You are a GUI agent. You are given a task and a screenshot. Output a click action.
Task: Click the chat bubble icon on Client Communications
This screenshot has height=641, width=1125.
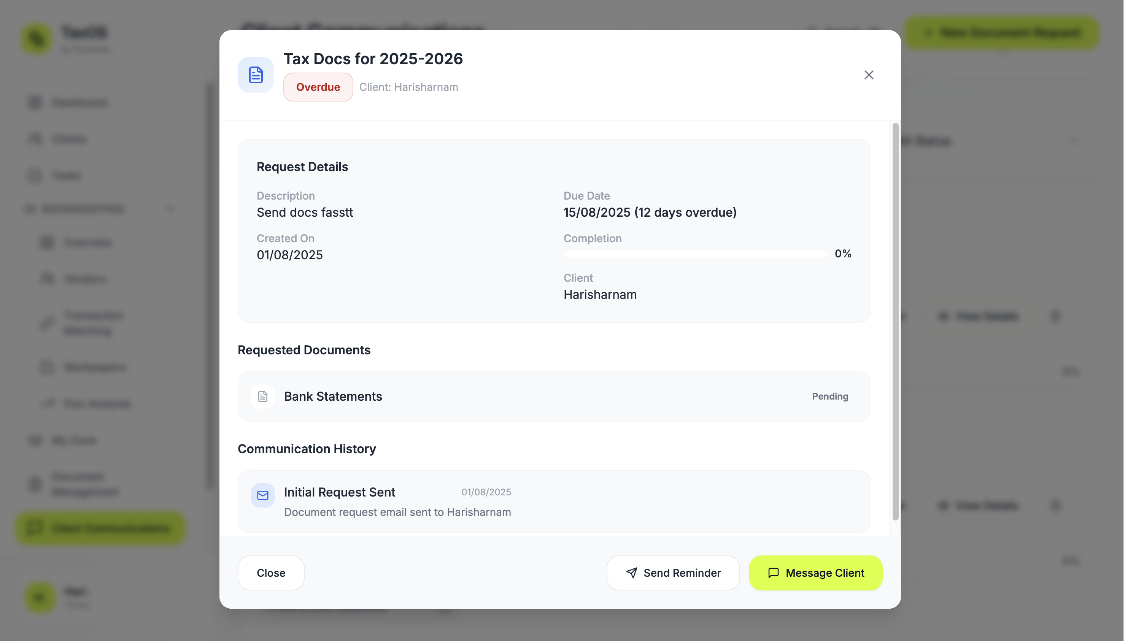pos(35,528)
